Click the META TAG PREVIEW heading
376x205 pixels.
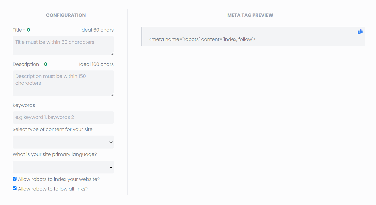250,15
